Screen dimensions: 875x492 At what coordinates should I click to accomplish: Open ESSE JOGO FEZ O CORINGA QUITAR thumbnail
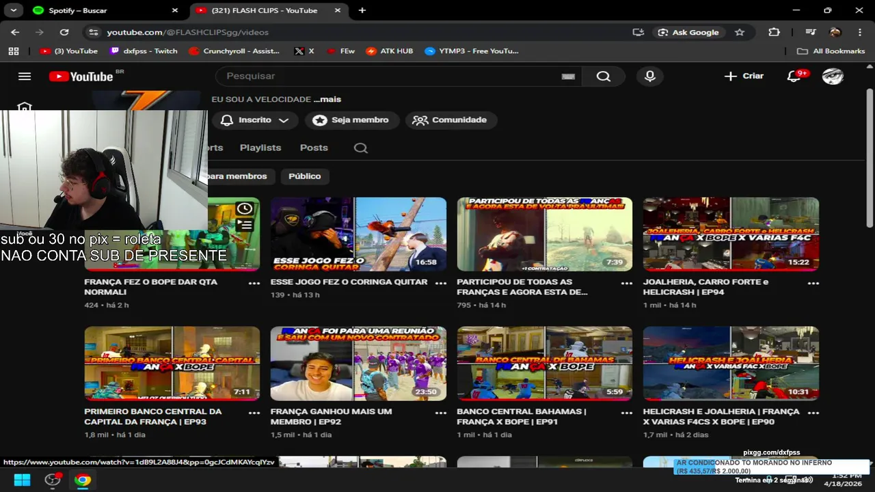[358, 234]
